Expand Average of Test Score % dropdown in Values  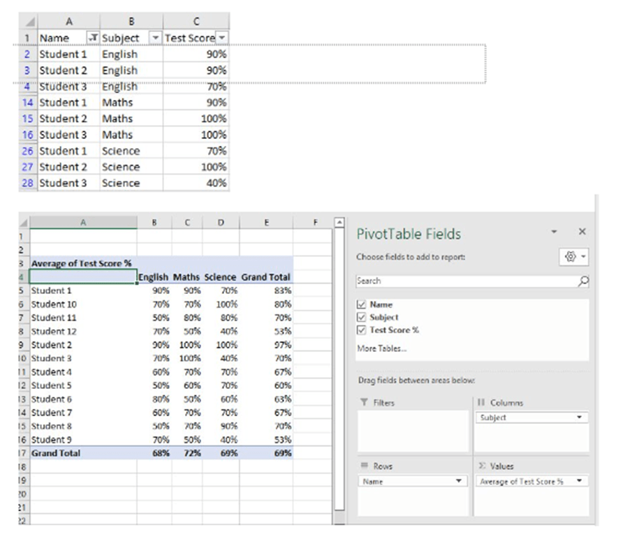pyautogui.click(x=578, y=481)
